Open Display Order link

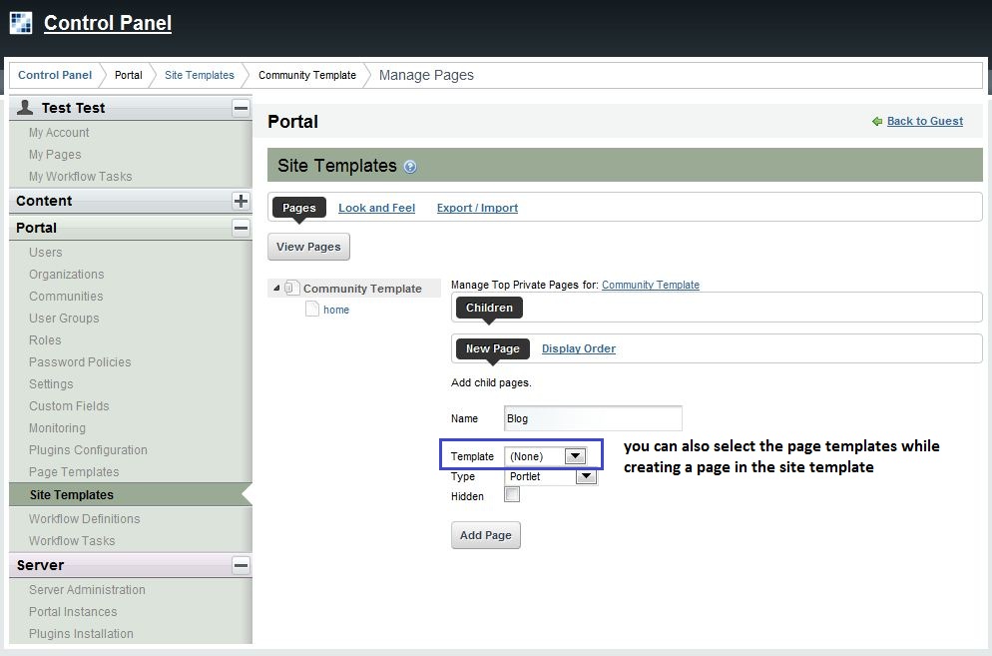click(x=578, y=348)
